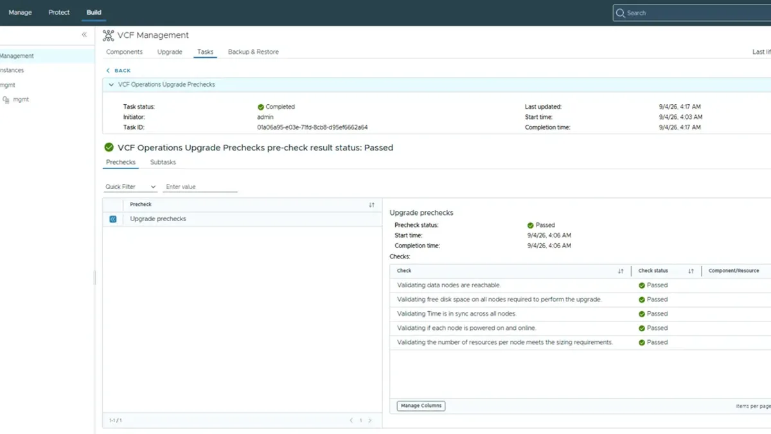Screen dimensions: 771x434
Task: Click page number 1 in precheck pager
Action: point(360,420)
